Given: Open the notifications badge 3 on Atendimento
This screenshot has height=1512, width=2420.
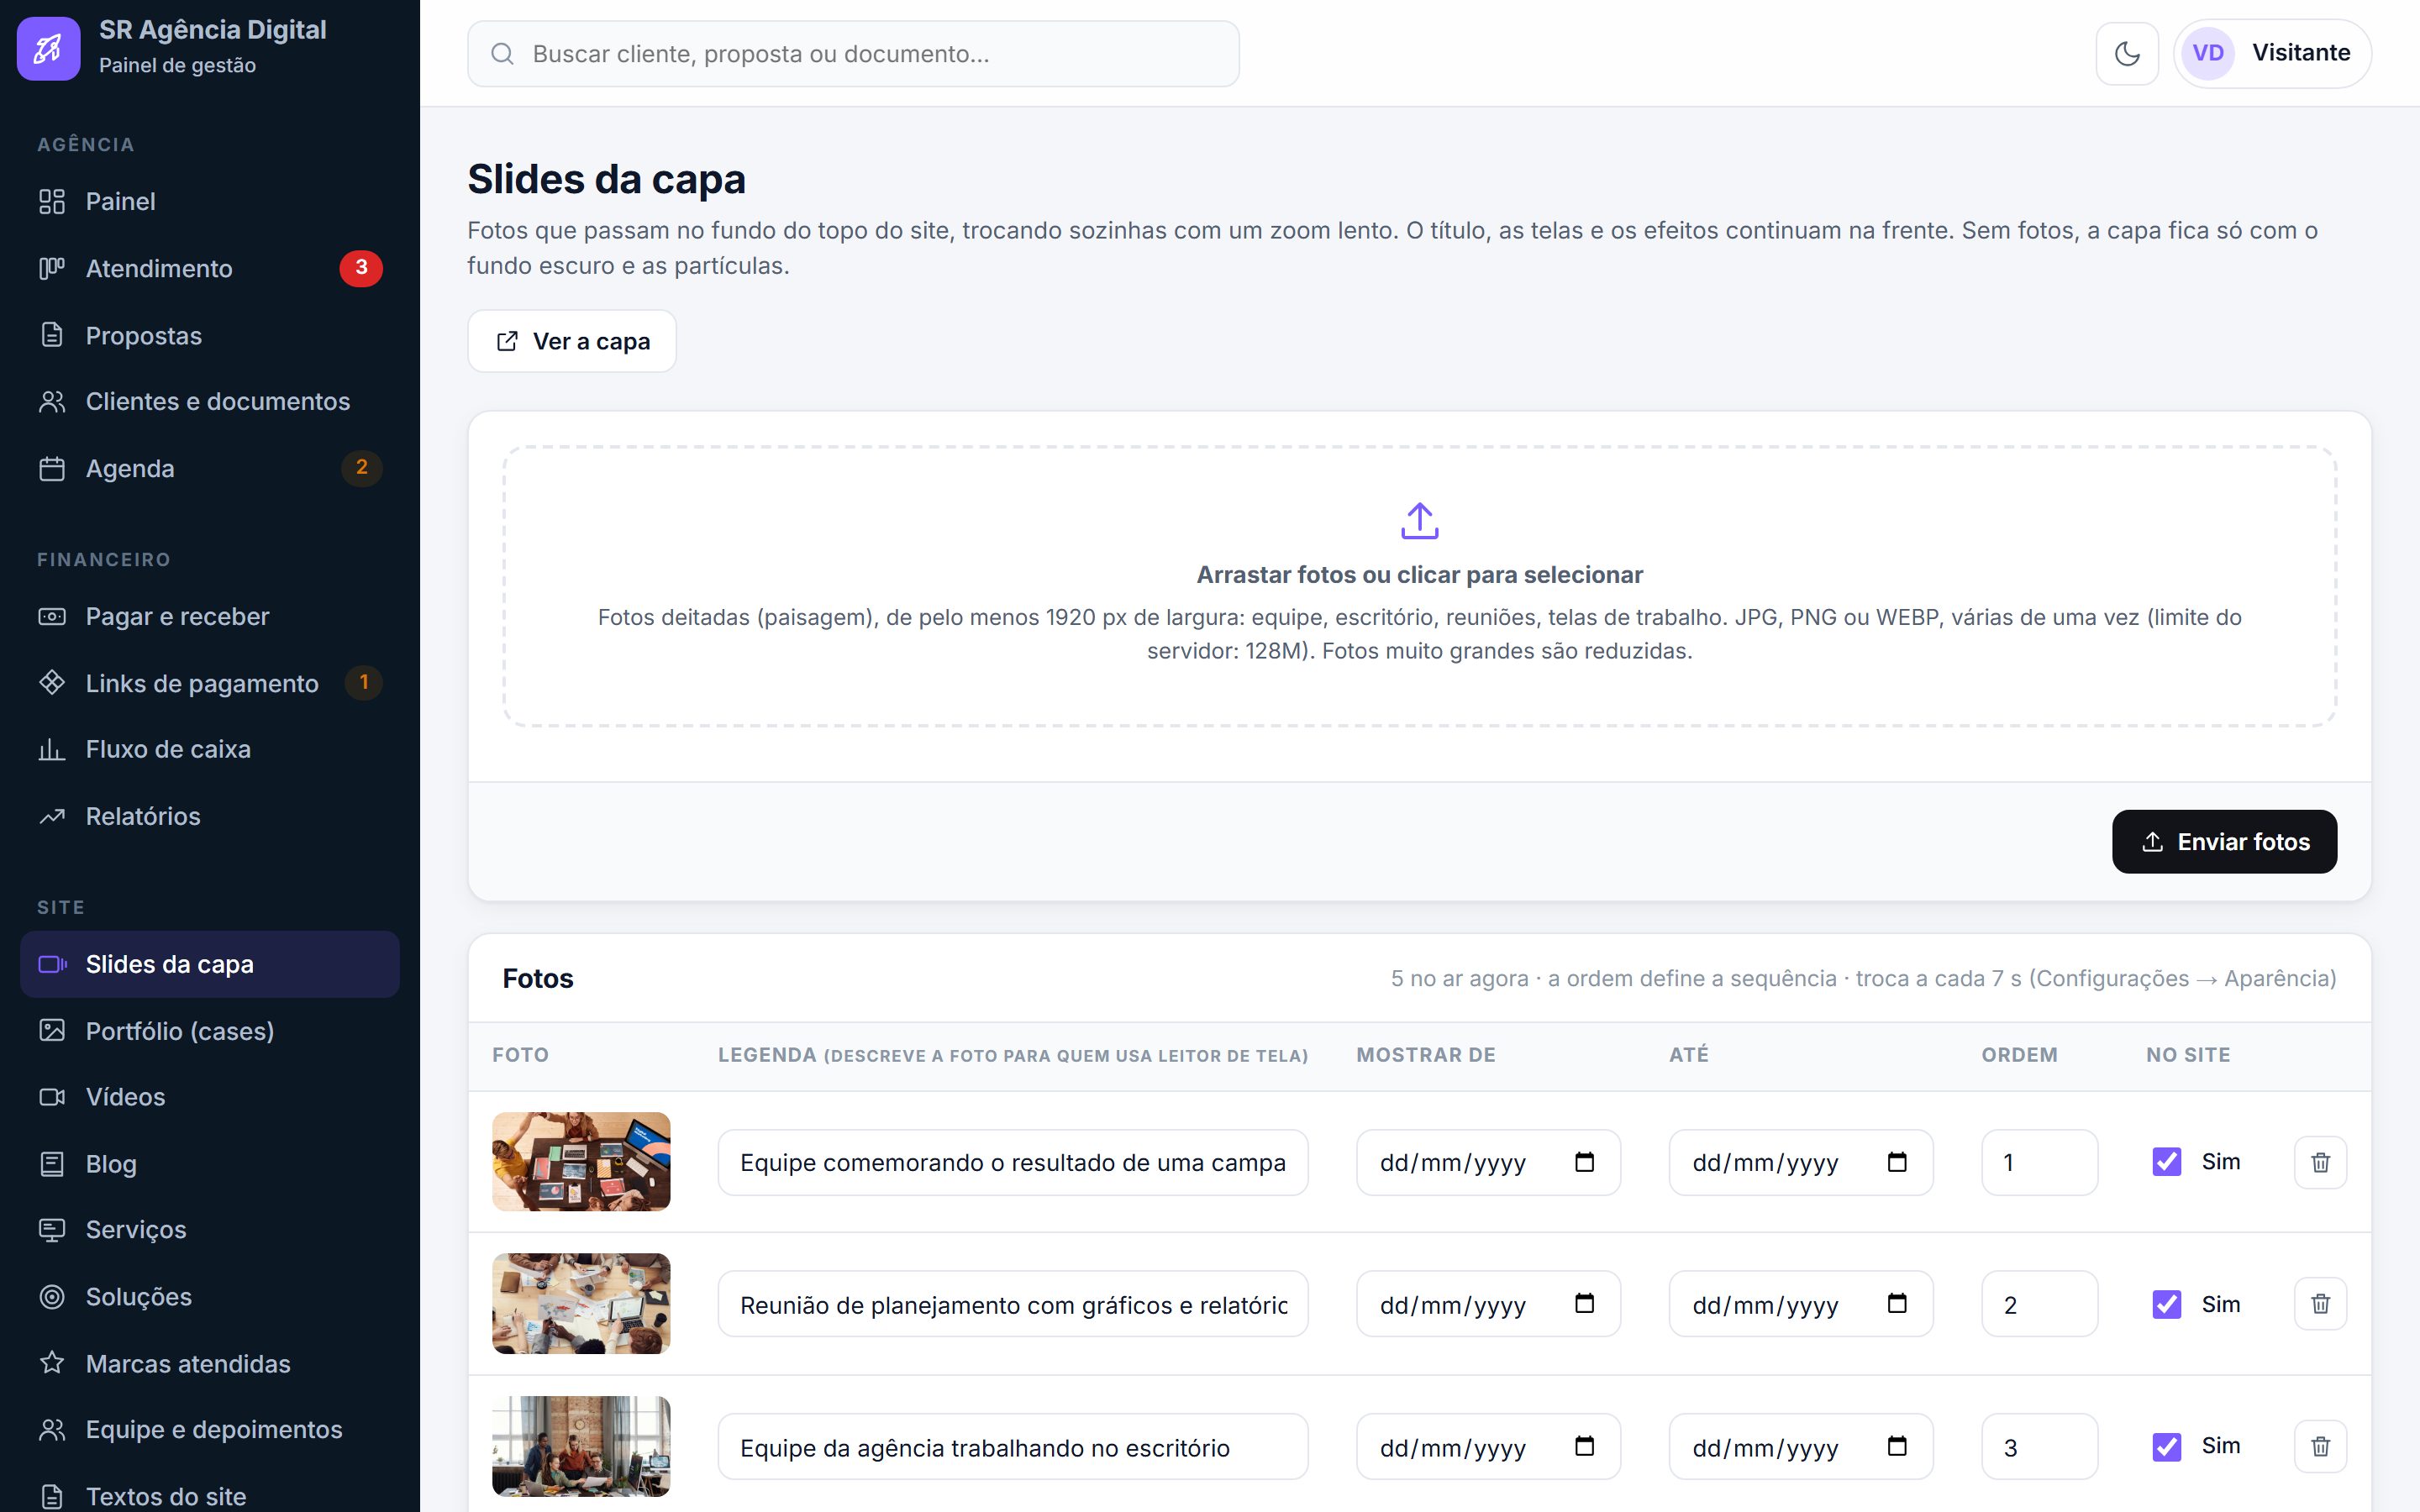Looking at the screenshot, I should (x=361, y=268).
